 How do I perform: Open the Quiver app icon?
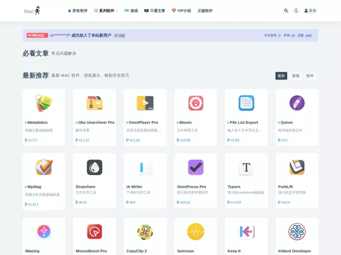[297, 103]
